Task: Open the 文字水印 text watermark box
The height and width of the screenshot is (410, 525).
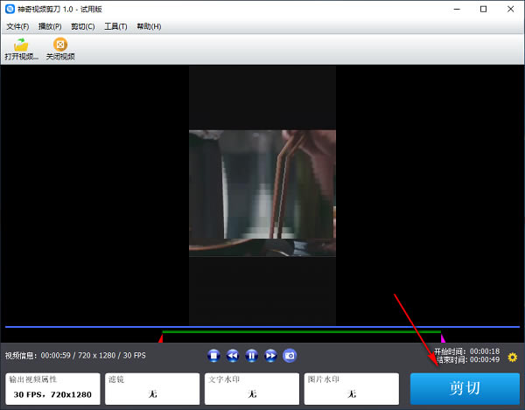Action: (252, 388)
